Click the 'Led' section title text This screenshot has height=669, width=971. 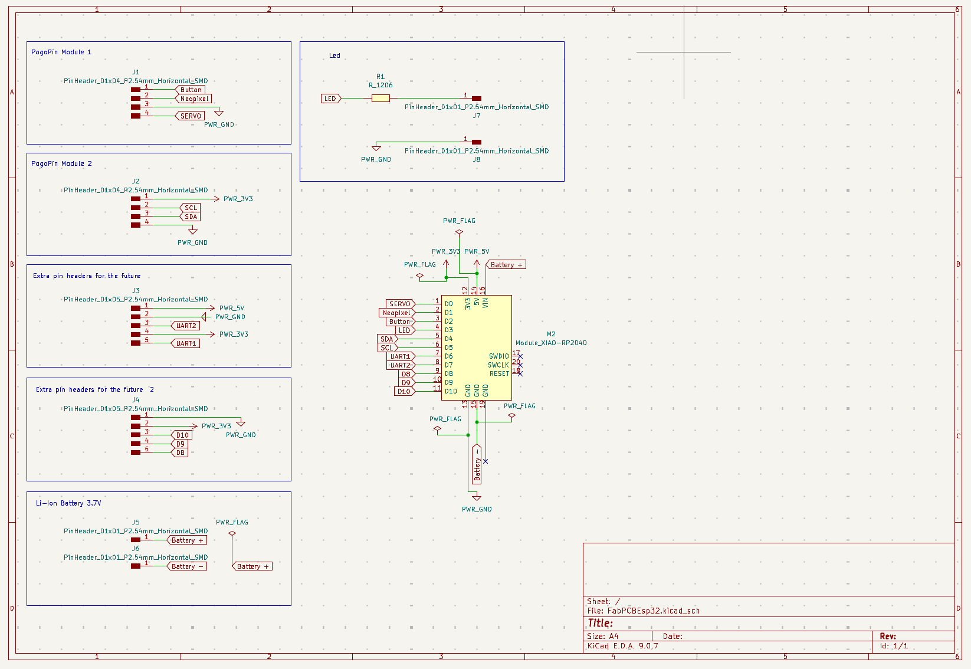coord(334,55)
